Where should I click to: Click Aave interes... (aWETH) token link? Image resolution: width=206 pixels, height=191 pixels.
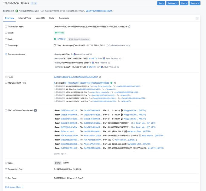click(152, 136)
